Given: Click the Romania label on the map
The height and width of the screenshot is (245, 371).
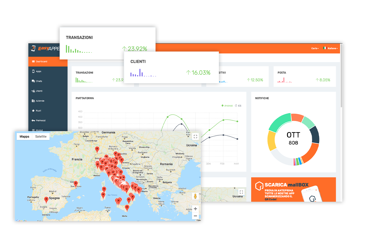Looking at the screenshot, I should (x=166, y=164).
